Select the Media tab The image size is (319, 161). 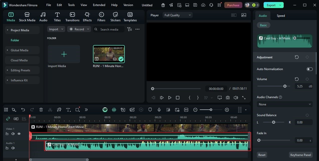[11, 17]
